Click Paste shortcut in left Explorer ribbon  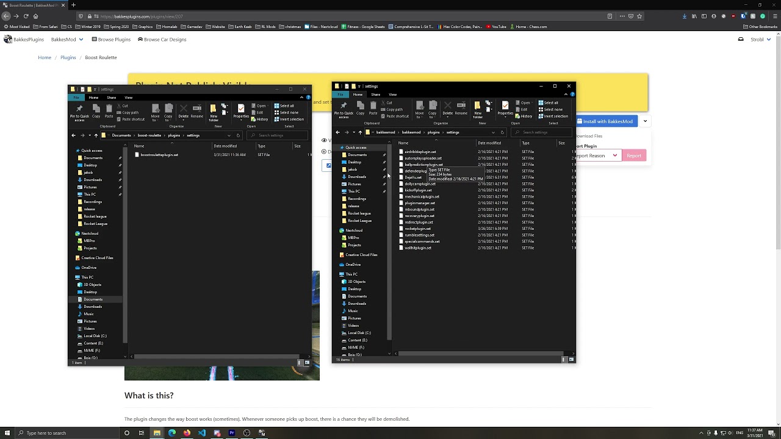[x=130, y=120]
